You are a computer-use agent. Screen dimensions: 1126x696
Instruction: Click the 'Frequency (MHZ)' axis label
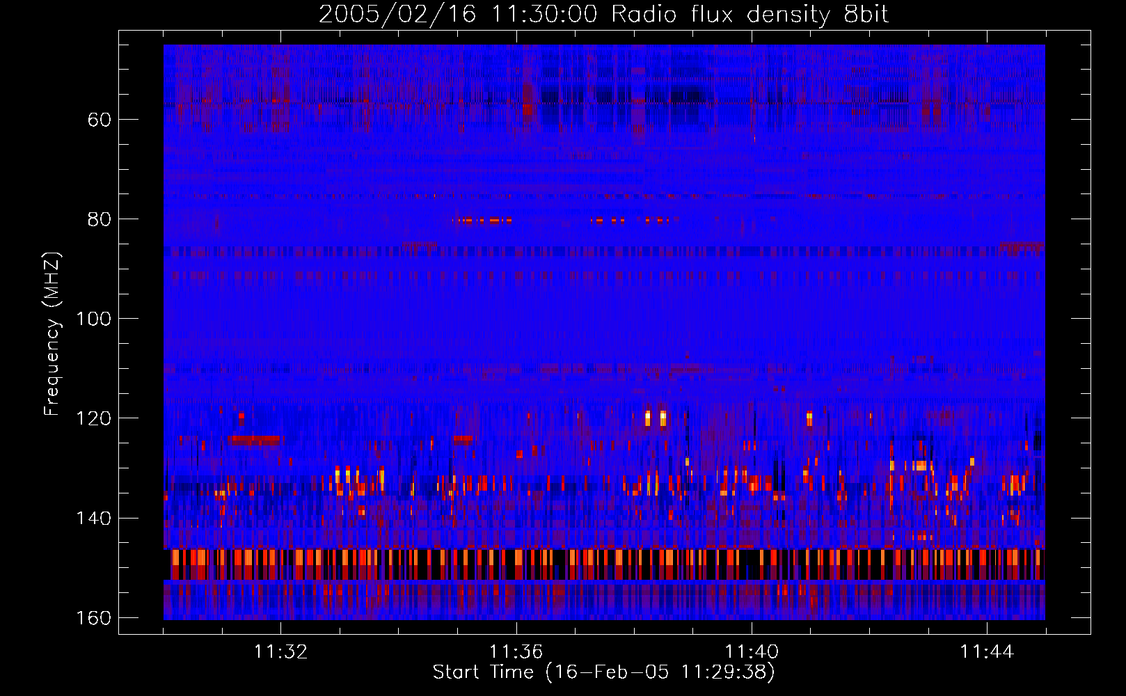52,333
